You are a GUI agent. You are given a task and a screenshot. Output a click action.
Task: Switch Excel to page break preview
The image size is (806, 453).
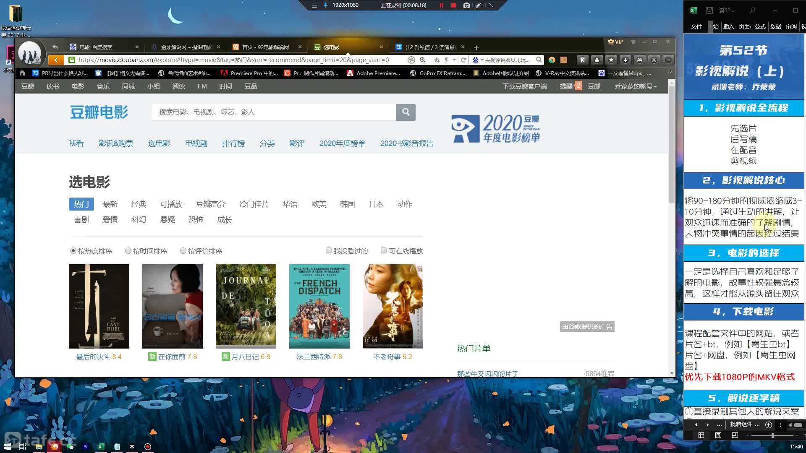pyautogui.click(x=735, y=435)
